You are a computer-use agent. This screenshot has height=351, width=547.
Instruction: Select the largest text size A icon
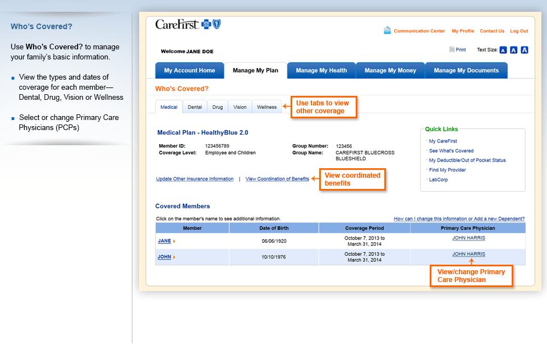pos(525,50)
